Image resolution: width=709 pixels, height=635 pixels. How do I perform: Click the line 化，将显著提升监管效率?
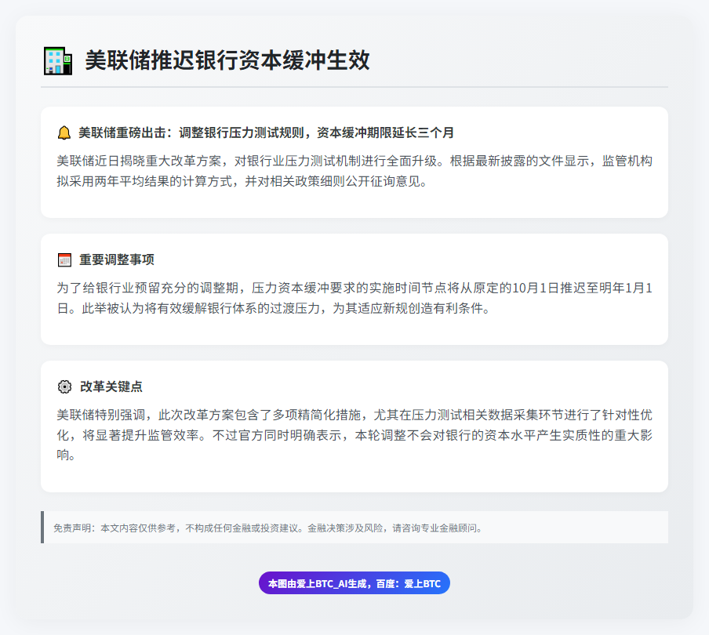coord(354,435)
